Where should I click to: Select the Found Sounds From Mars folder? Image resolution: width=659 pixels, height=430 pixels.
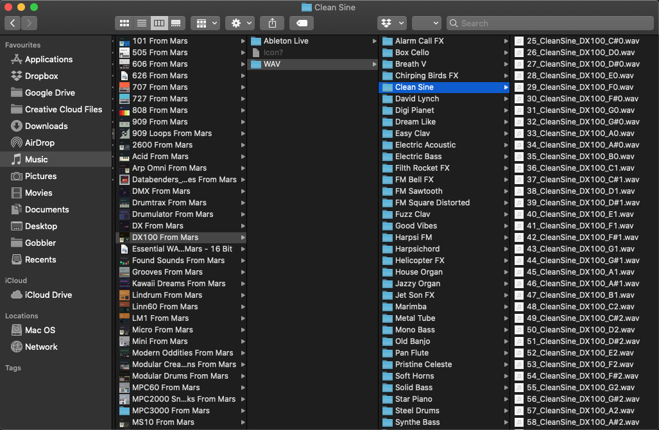point(181,261)
